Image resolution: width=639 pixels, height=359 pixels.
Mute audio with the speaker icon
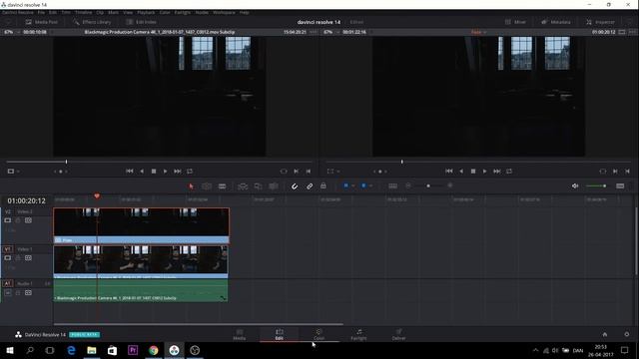(x=575, y=186)
